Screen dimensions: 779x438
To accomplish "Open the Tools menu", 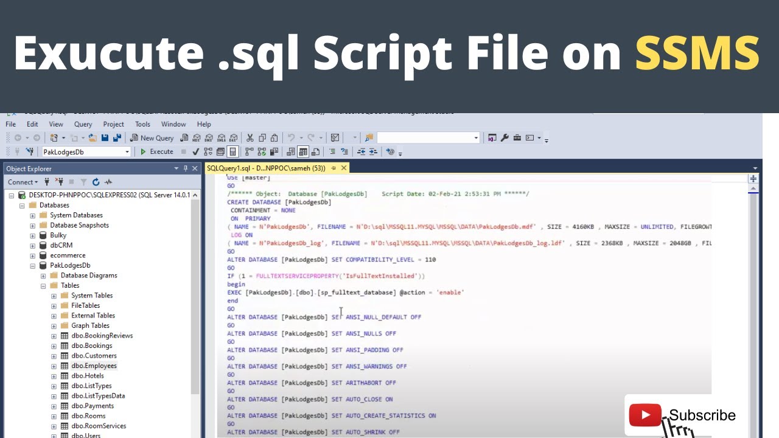I will click(x=142, y=124).
